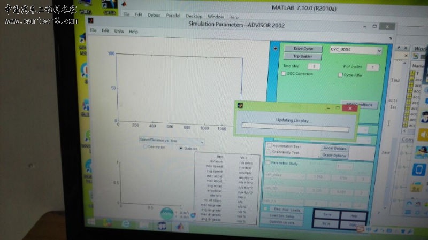Click the max speed statistic row

(x=228, y=167)
